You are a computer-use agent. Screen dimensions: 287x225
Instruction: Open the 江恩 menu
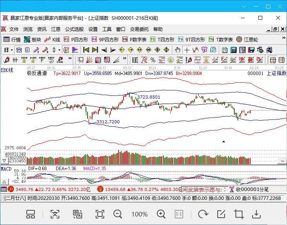pos(56,29)
